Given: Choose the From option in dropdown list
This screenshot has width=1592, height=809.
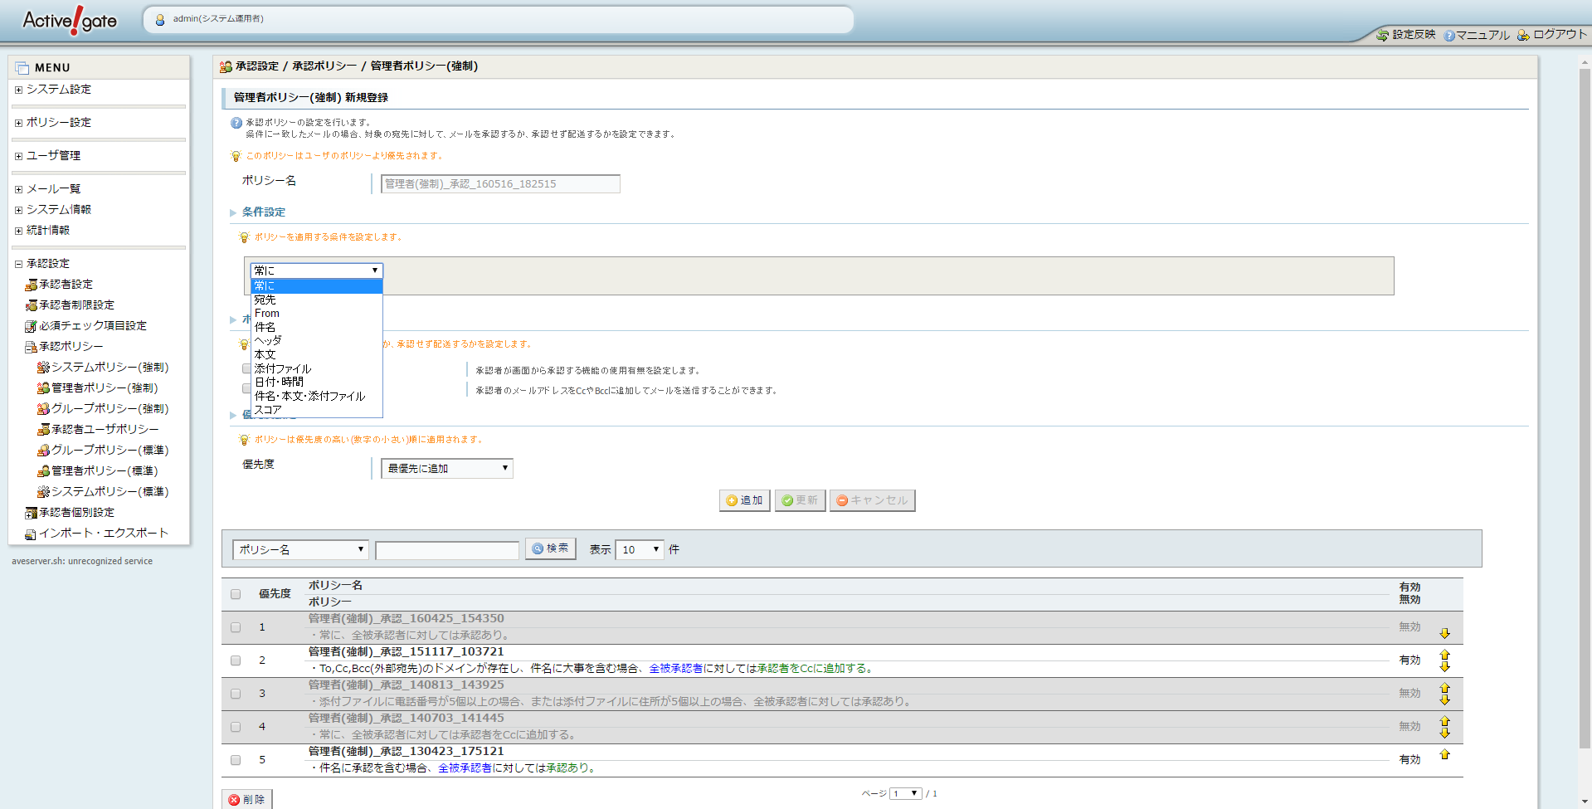Looking at the screenshot, I should tap(267, 314).
